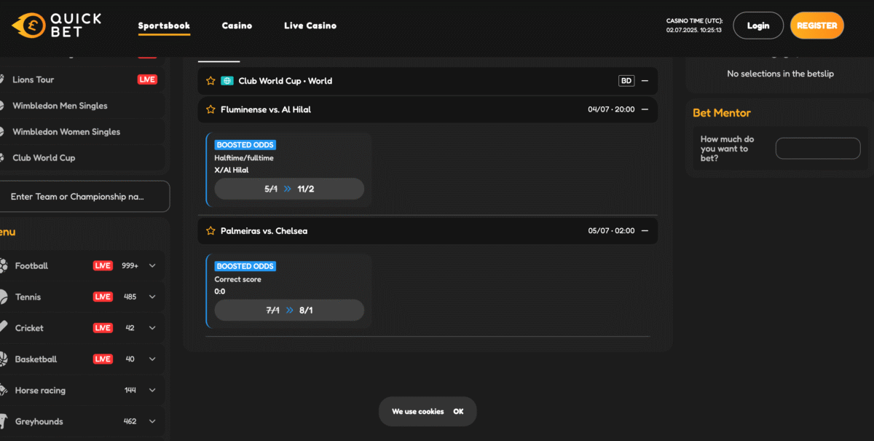The width and height of the screenshot is (874, 441).
Task: Favorite Club World Cup with star icon
Action: [210, 81]
